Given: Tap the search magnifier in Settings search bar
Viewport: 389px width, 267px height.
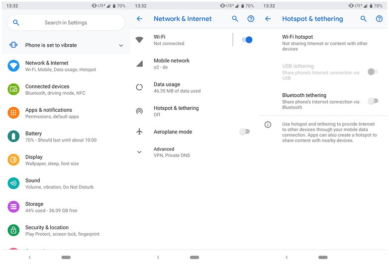Looking at the screenshot, I should click(x=16, y=22).
